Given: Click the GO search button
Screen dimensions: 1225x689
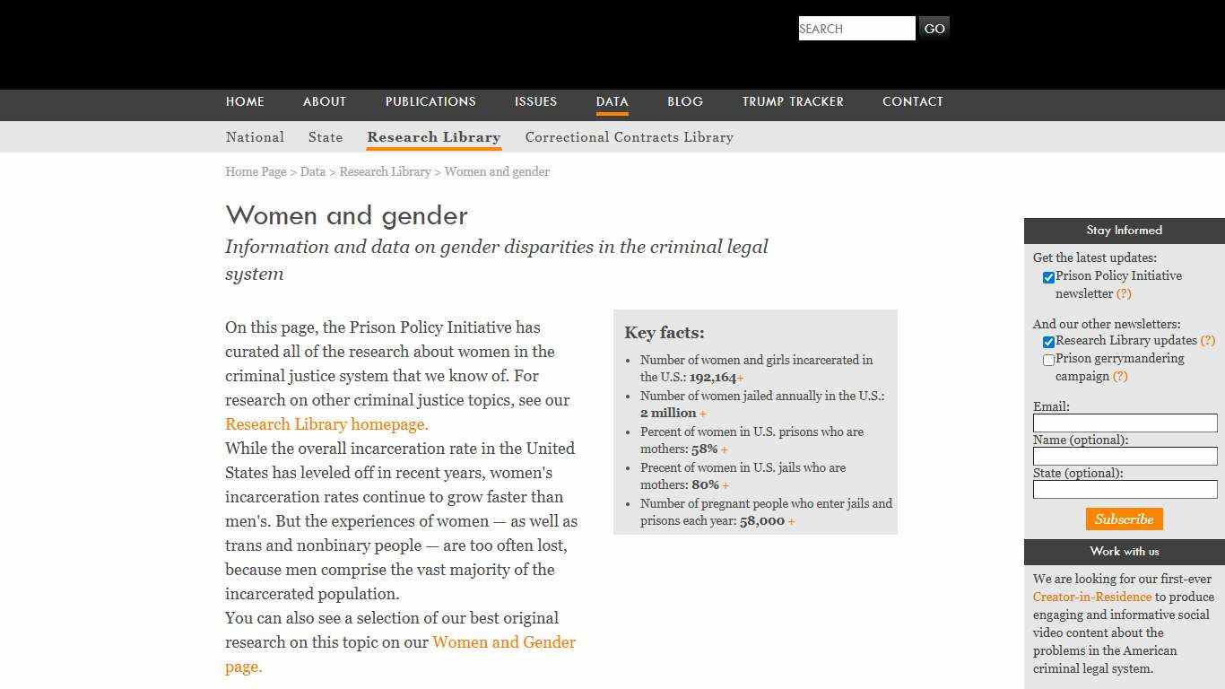Looking at the screenshot, I should coord(934,28).
